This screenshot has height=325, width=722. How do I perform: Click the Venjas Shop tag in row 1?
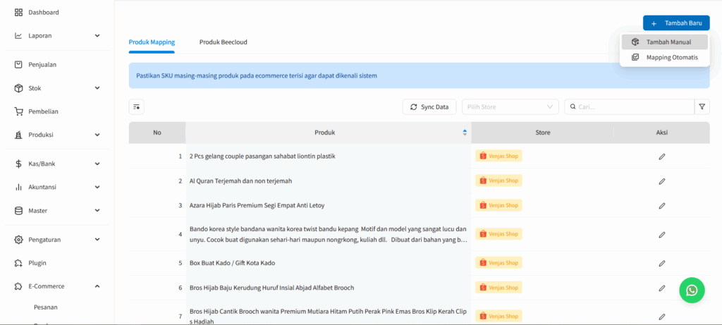[498, 156]
